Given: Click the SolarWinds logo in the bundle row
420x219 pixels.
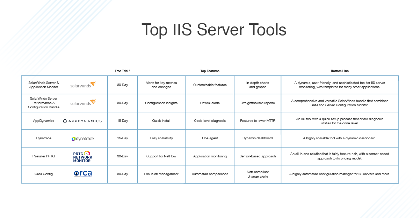Looking at the screenshot, I should click(x=83, y=103).
